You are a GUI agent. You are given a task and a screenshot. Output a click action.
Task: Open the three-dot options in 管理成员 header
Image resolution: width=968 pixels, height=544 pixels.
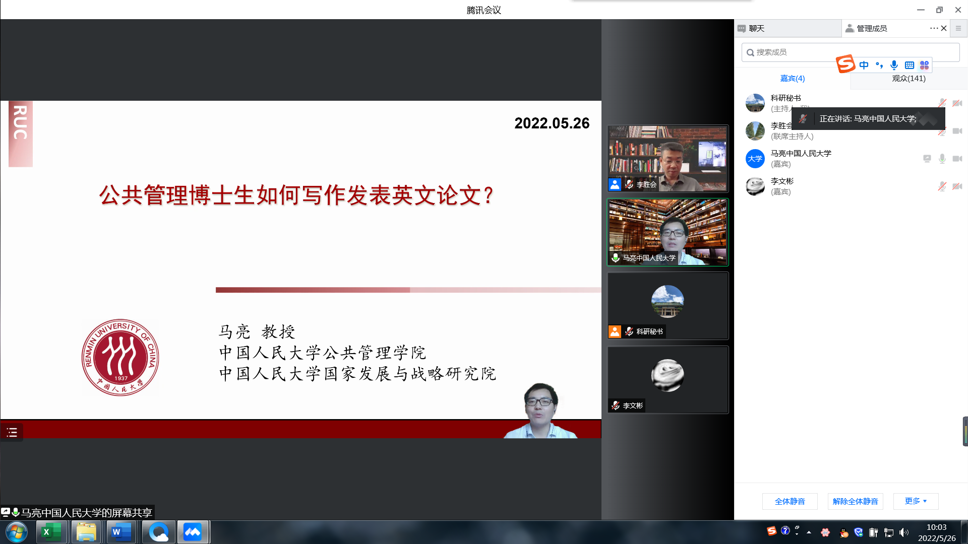tap(934, 28)
